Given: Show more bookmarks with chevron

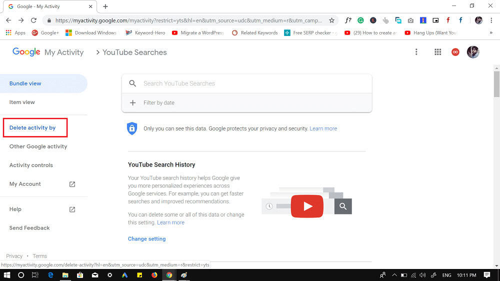Looking at the screenshot, I should click(x=491, y=32).
